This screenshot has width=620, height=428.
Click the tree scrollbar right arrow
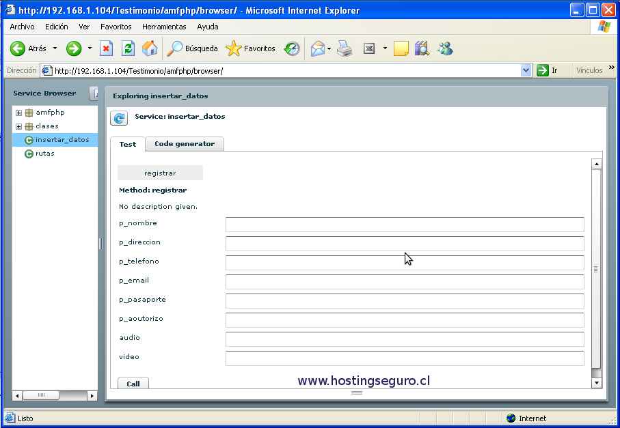92,395
